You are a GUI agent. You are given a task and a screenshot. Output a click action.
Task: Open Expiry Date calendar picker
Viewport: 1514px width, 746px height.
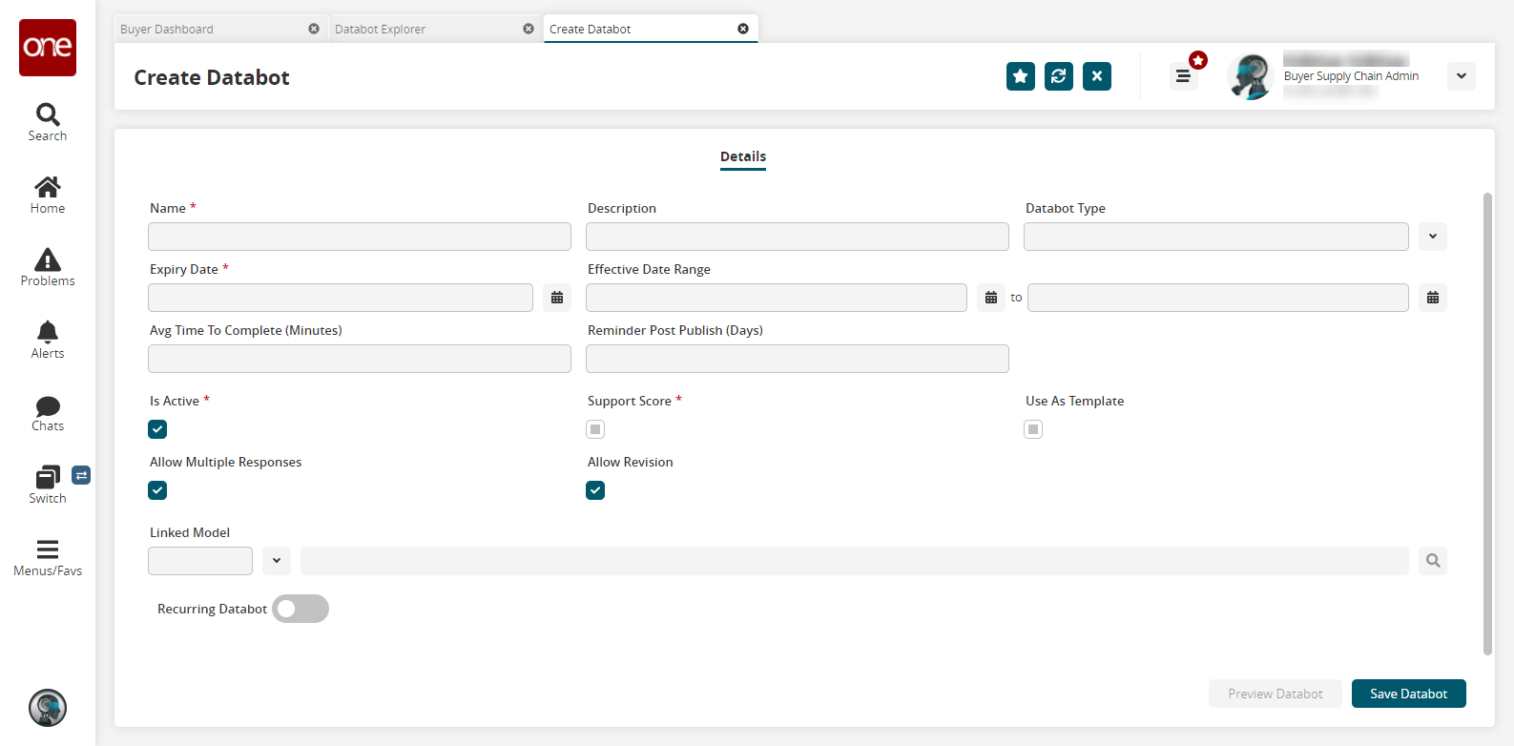click(x=557, y=298)
